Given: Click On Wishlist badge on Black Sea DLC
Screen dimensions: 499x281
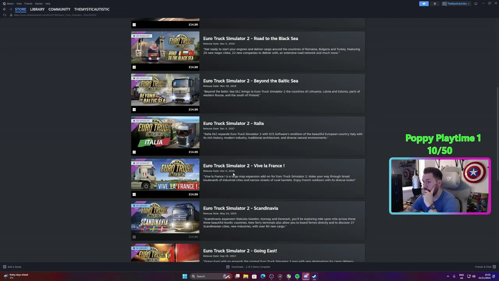Looking at the screenshot, I should (x=141, y=36).
